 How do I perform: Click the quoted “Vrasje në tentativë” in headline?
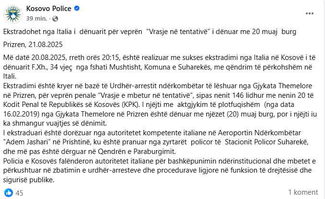coord(178,32)
